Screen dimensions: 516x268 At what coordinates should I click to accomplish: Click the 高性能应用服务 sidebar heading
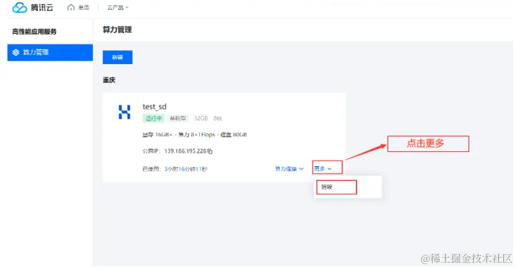point(34,31)
